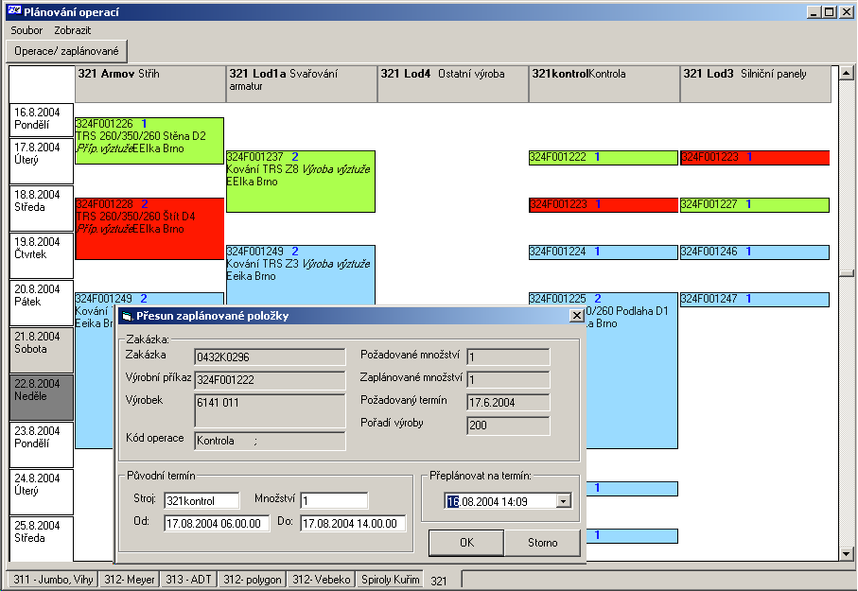Click the Plánování operací title bar icon
The height and width of the screenshot is (591, 858).
[x=14, y=11]
